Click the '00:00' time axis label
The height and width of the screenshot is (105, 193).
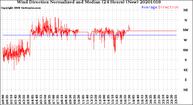pos(3,99)
